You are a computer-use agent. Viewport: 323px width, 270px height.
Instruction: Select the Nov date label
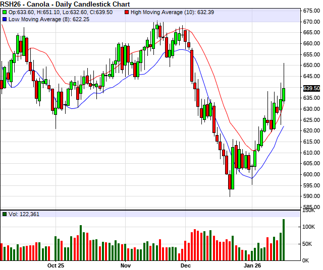(x=126, y=265)
